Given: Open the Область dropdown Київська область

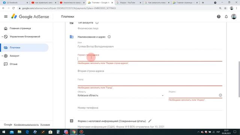Looking at the screenshot, I should point(121,95).
